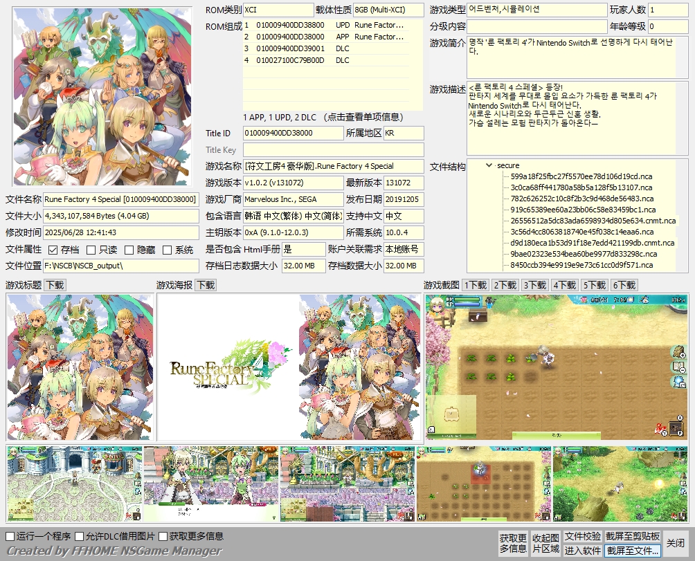Save screenshot with 截屏至文件
The width and height of the screenshot is (695, 561).
pos(633,551)
